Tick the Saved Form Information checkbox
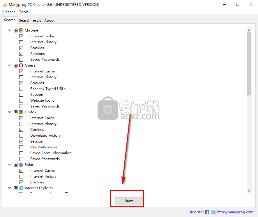The width and height of the screenshot is (258, 217). (21, 153)
